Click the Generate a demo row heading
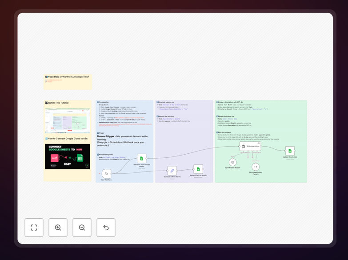 [166, 102]
